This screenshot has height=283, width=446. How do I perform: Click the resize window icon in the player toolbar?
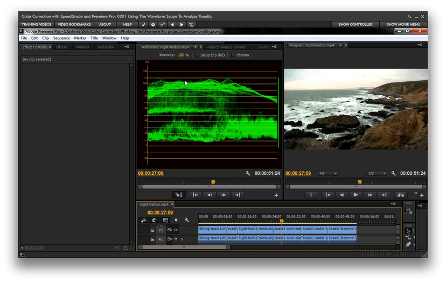pos(163,25)
